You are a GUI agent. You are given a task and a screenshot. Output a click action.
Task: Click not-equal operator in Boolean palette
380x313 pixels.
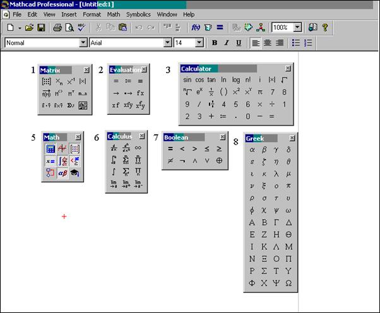(x=170, y=161)
